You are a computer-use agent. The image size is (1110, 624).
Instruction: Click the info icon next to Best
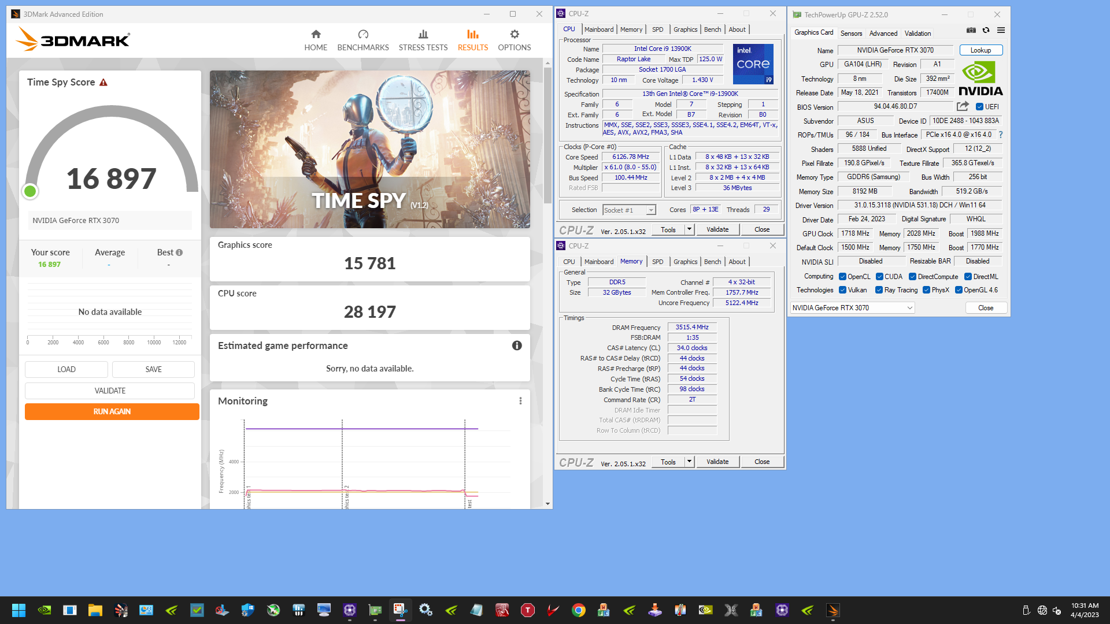(179, 252)
